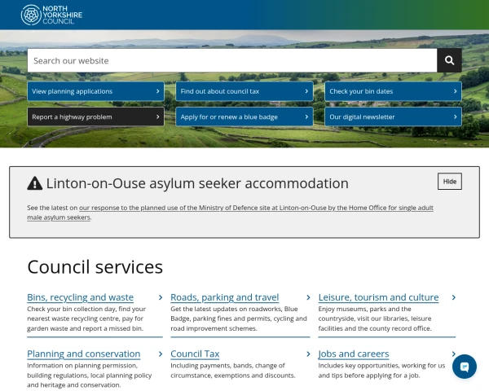The width and height of the screenshot is (489, 391).
Task: Click the warning triangle alert icon
Action: pyautogui.click(x=34, y=183)
